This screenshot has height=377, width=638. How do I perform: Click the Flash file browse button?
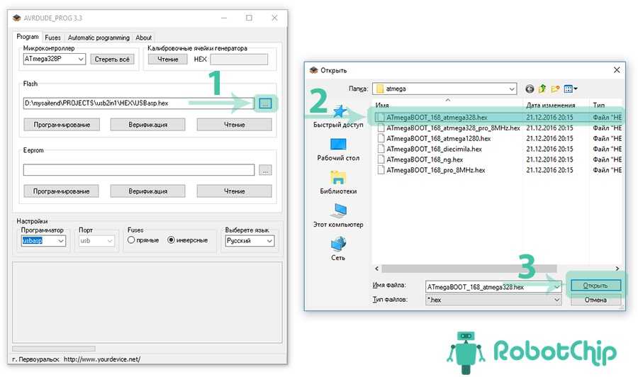point(264,103)
